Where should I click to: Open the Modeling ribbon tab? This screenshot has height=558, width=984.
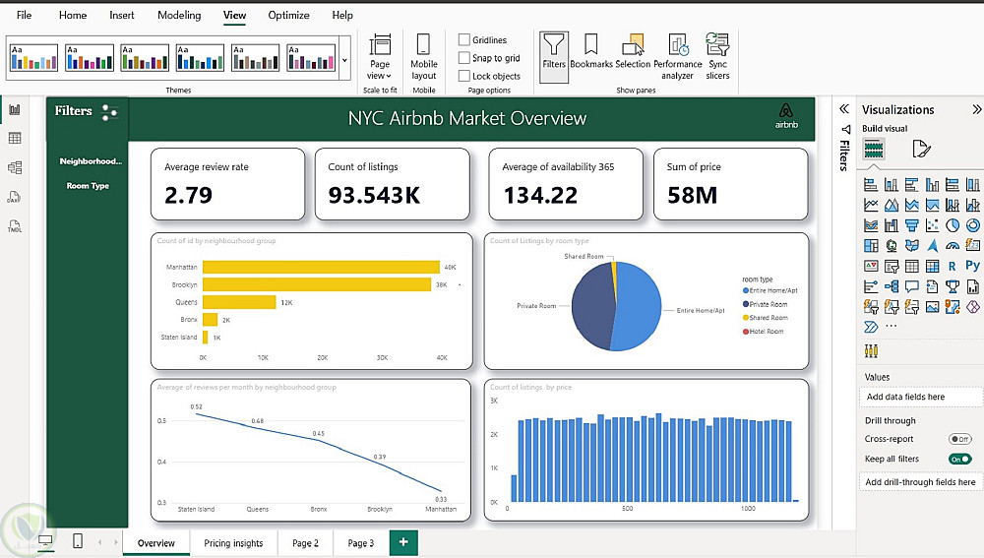coord(178,16)
